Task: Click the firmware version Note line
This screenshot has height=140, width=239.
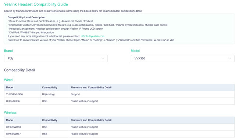Action: pos(91,40)
